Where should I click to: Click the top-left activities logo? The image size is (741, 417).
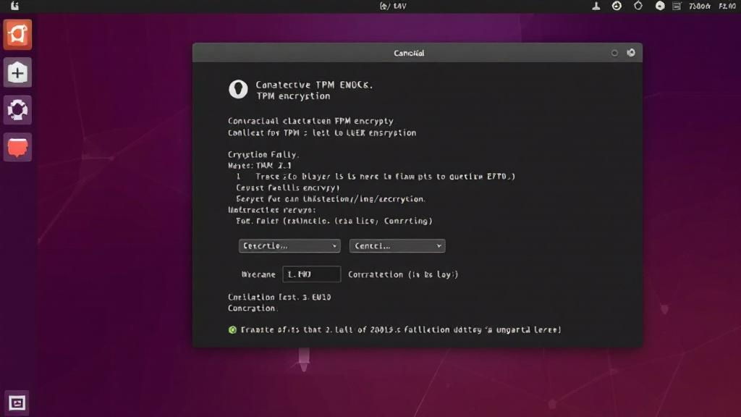[x=14, y=6]
